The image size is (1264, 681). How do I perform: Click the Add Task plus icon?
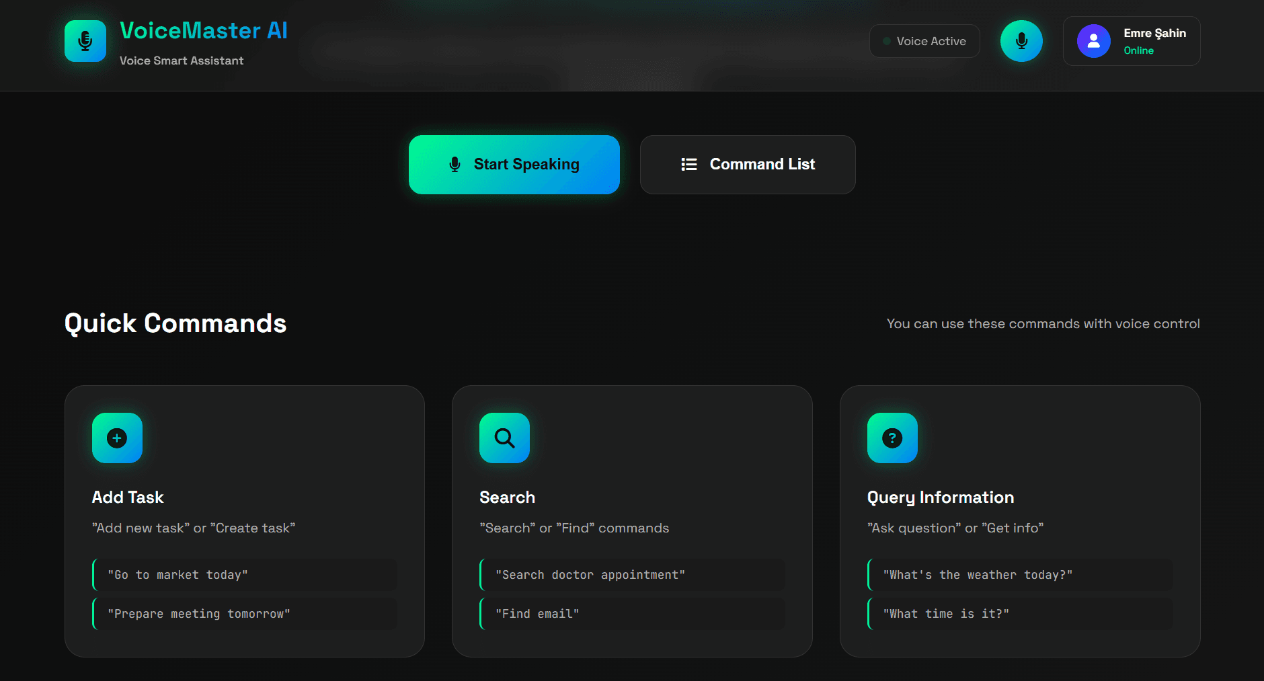pyautogui.click(x=117, y=438)
